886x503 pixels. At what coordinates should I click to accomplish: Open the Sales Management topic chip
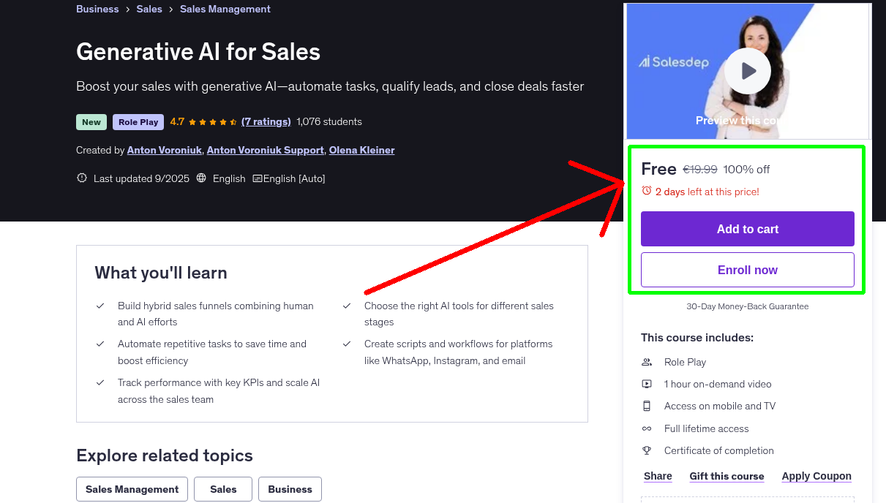[x=132, y=489]
